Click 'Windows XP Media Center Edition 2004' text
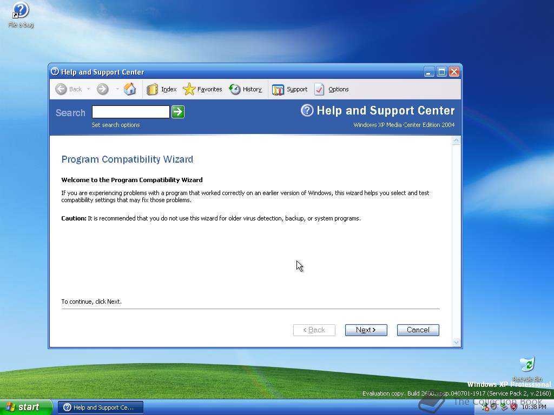 404,125
